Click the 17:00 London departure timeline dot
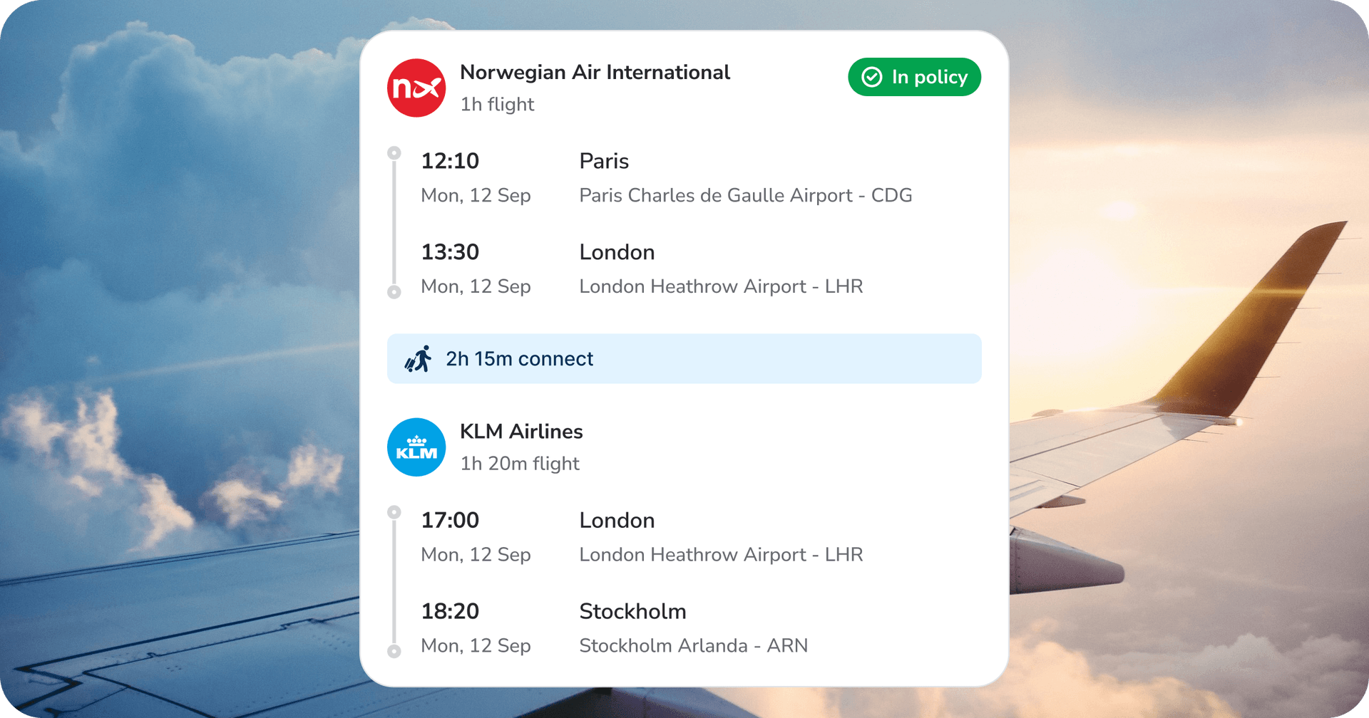The height and width of the screenshot is (718, 1369). (x=394, y=512)
